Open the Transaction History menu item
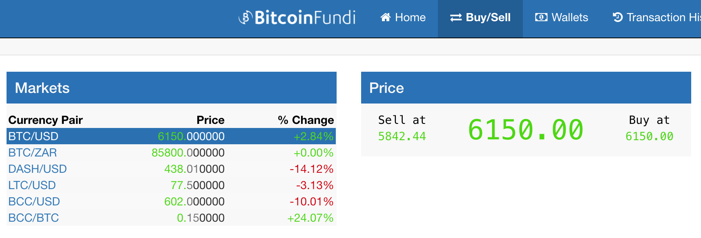This screenshot has width=701, height=238. click(x=657, y=18)
